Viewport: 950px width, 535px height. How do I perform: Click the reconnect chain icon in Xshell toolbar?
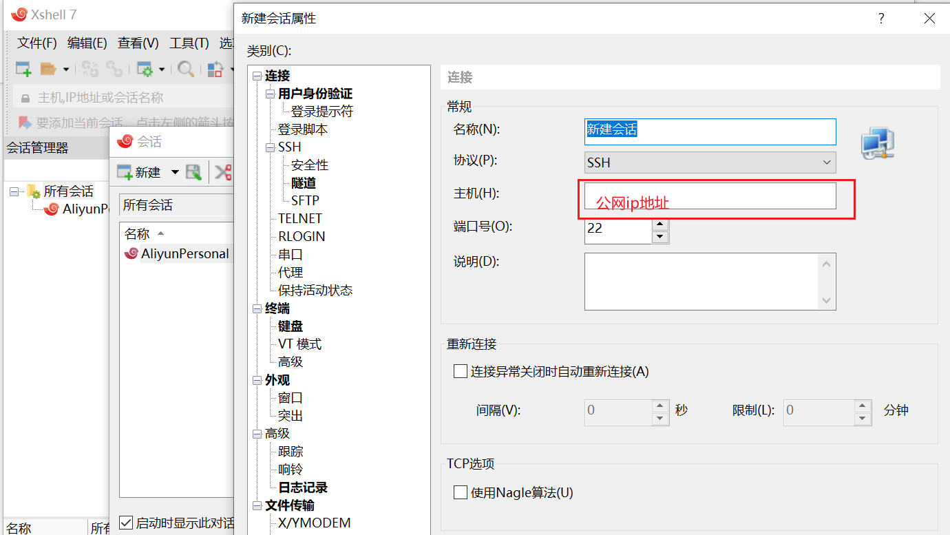[x=114, y=69]
